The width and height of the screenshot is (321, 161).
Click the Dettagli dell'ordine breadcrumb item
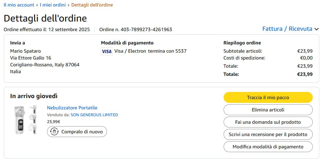click(92, 5)
